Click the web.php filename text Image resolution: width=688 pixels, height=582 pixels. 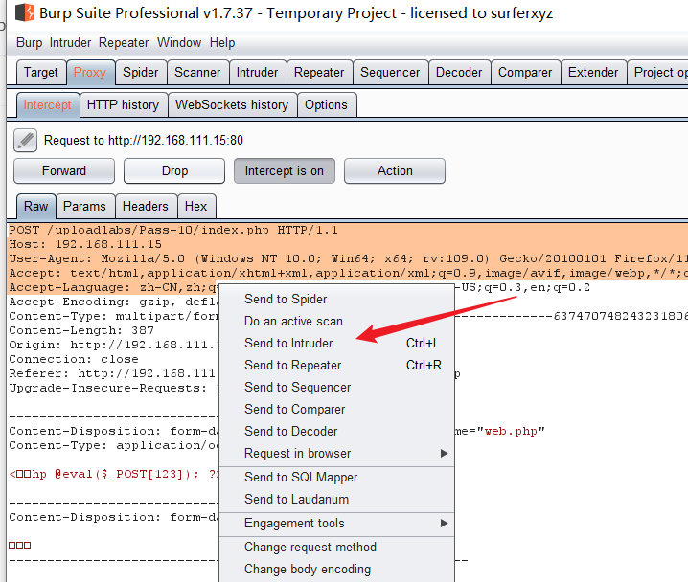(x=511, y=432)
